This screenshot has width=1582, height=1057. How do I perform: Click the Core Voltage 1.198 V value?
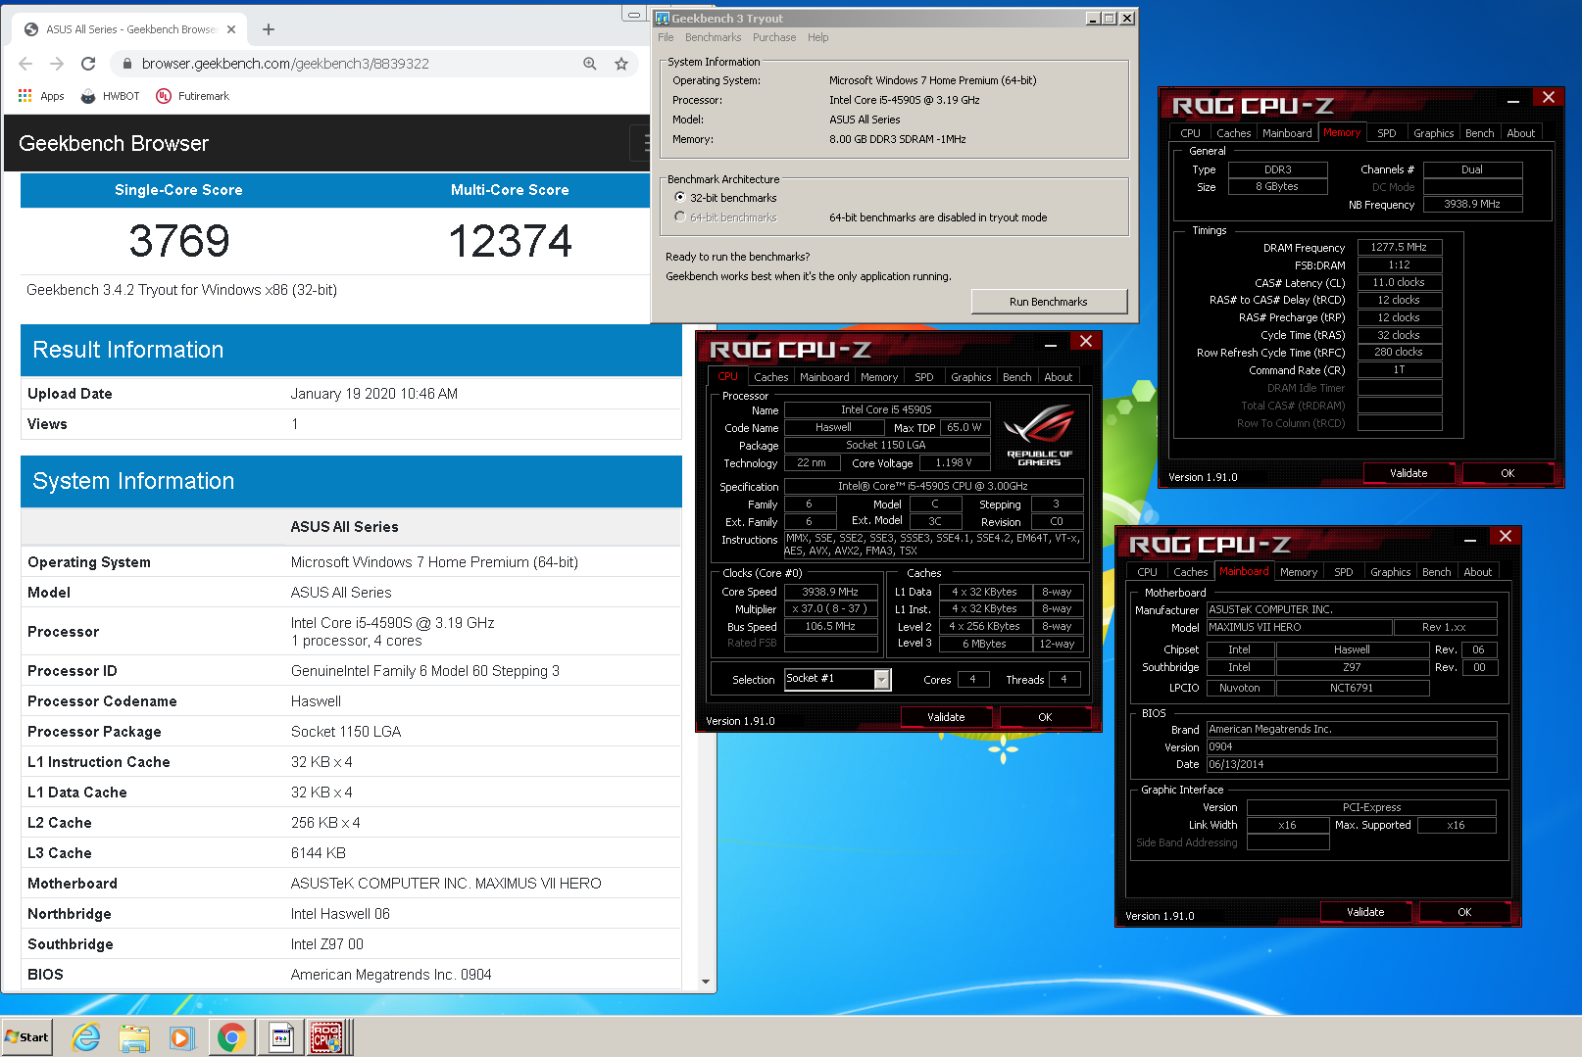(954, 463)
